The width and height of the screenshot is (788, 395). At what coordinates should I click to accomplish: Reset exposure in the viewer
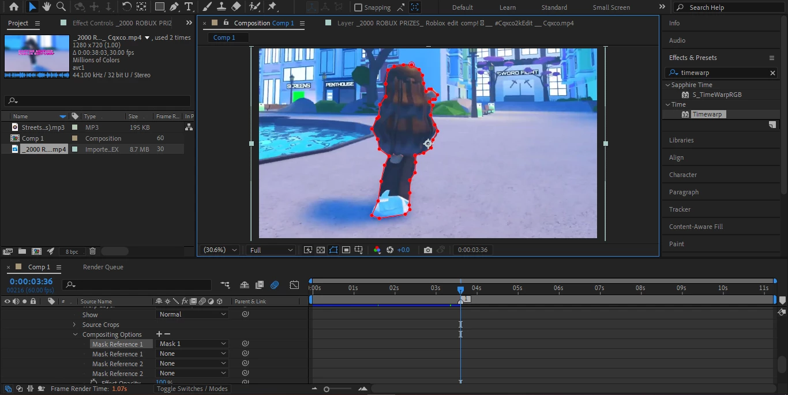click(x=390, y=250)
